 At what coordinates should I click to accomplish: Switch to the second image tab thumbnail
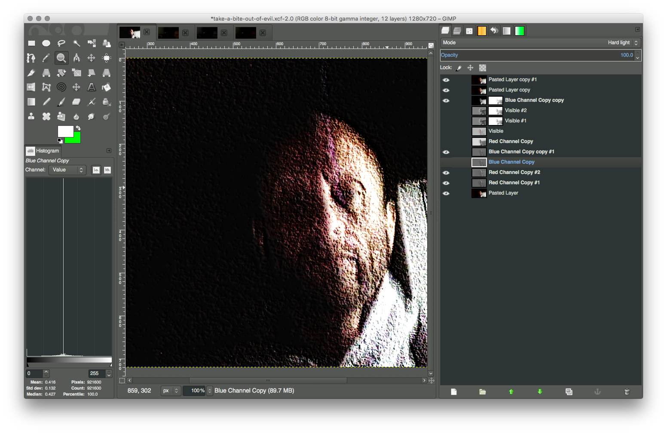(x=168, y=33)
